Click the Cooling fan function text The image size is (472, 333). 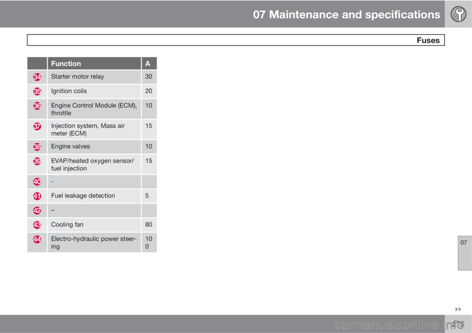(x=67, y=224)
